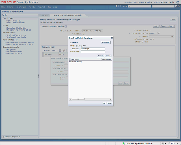The height and width of the screenshot is (145, 181).
Task: Click the results horizontal scrollbar thumb
Action: pyautogui.click(x=78, y=99)
